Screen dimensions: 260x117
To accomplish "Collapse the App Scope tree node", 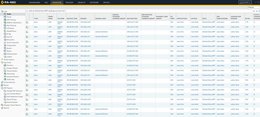I will [1, 63].
